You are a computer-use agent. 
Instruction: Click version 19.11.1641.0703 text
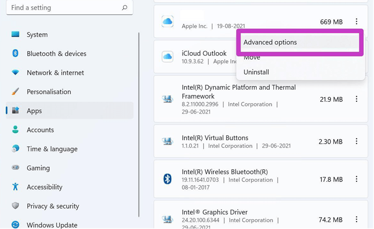tap(200, 180)
